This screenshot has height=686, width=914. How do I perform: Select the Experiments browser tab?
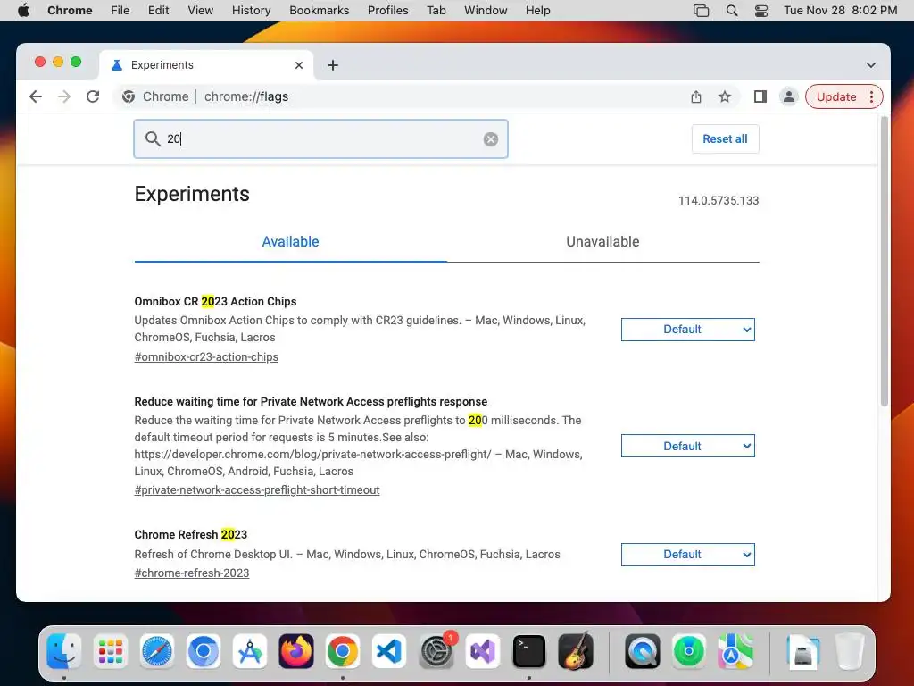[x=206, y=65]
